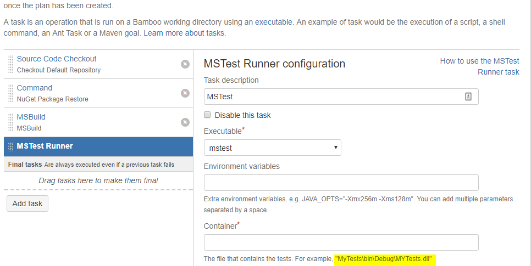Screen dimensions: 531x266
Task: Select the MSBuild task item
Action: coord(31,117)
